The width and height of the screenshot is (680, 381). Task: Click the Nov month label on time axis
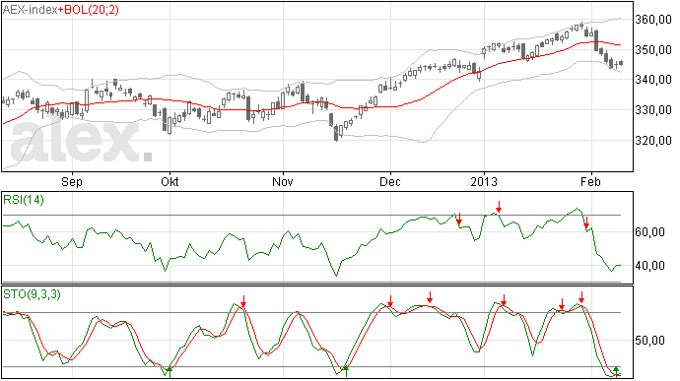click(x=282, y=181)
